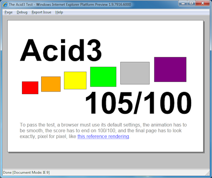212x178 pixels.
Task: Click the red square box
Action: 30,88
